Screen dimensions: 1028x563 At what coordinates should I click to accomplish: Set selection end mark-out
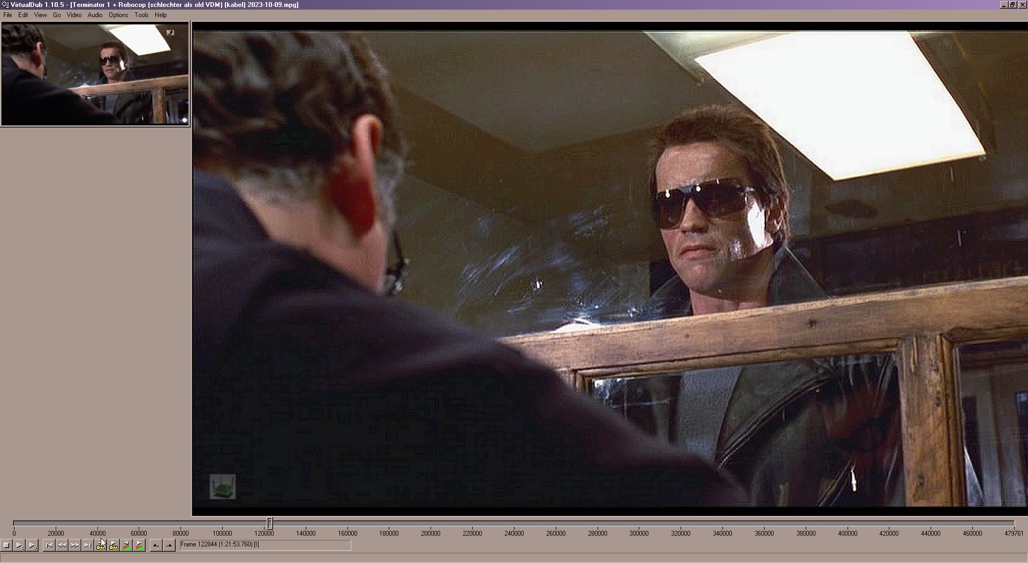(169, 545)
